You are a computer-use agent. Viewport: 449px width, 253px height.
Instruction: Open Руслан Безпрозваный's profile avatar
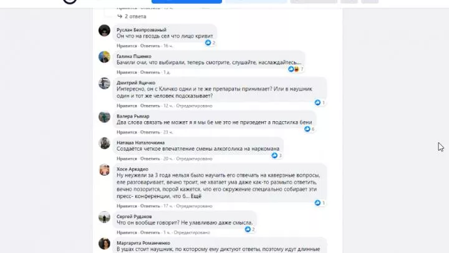[104, 31]
